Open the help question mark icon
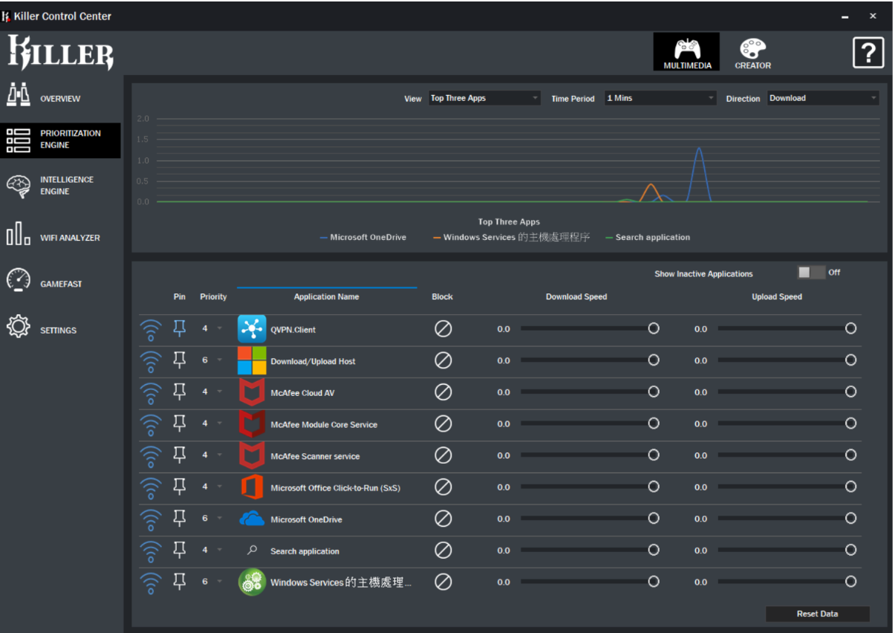895x633 pixels. point(868,53)
